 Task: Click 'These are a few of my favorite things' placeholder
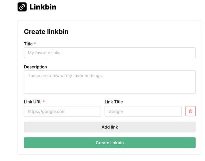[65, 76]
